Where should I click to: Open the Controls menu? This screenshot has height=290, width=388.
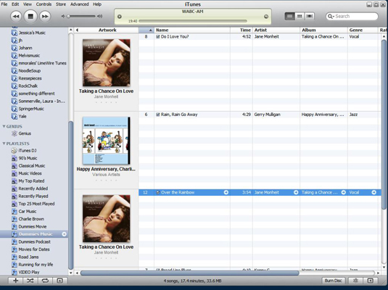[x=44, y=4]
